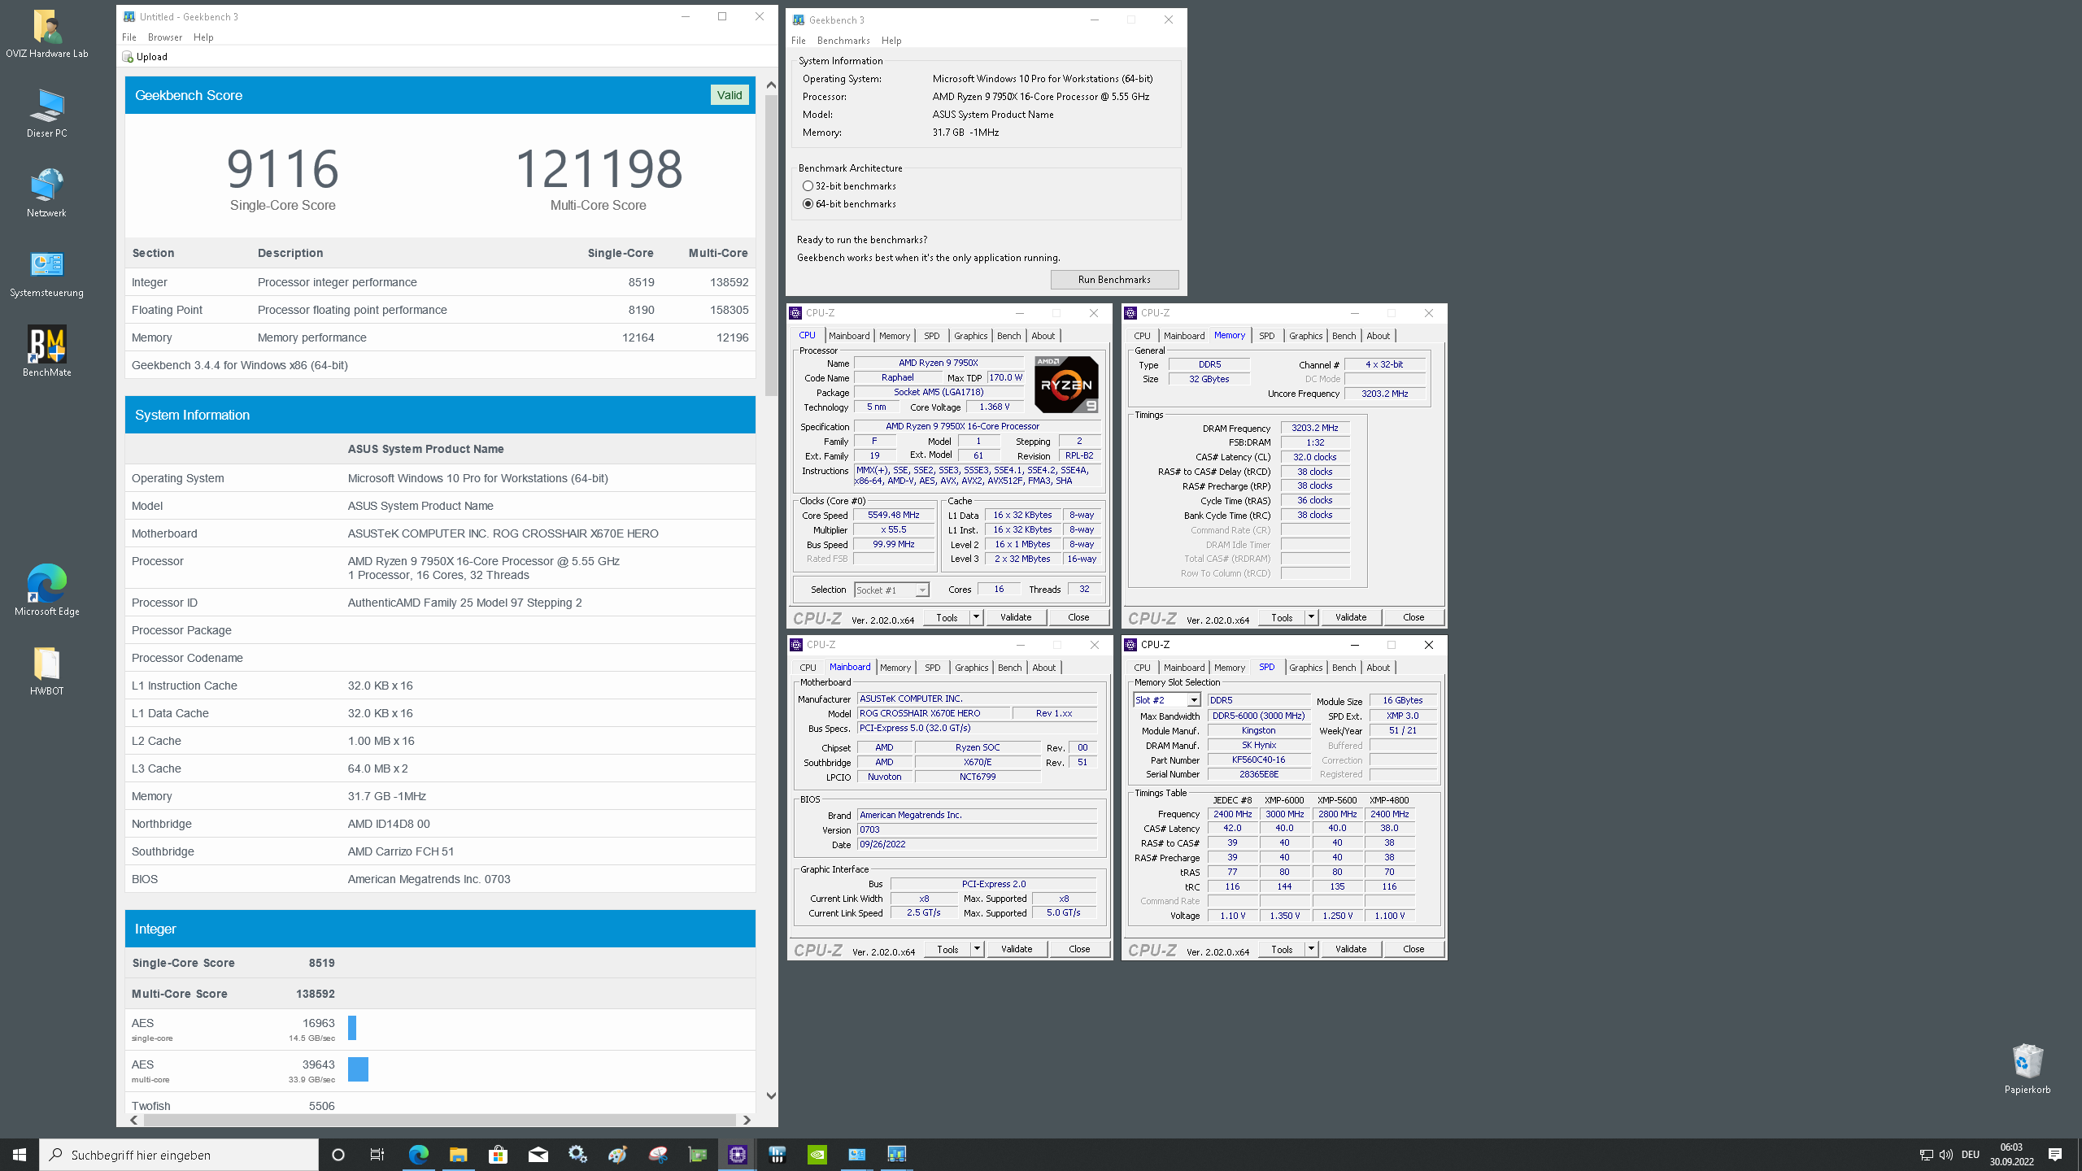Switch to About tab in CPU-Z SPD window
The width and height of the screenshot is (2082, 1171).
coord(1378,668)
